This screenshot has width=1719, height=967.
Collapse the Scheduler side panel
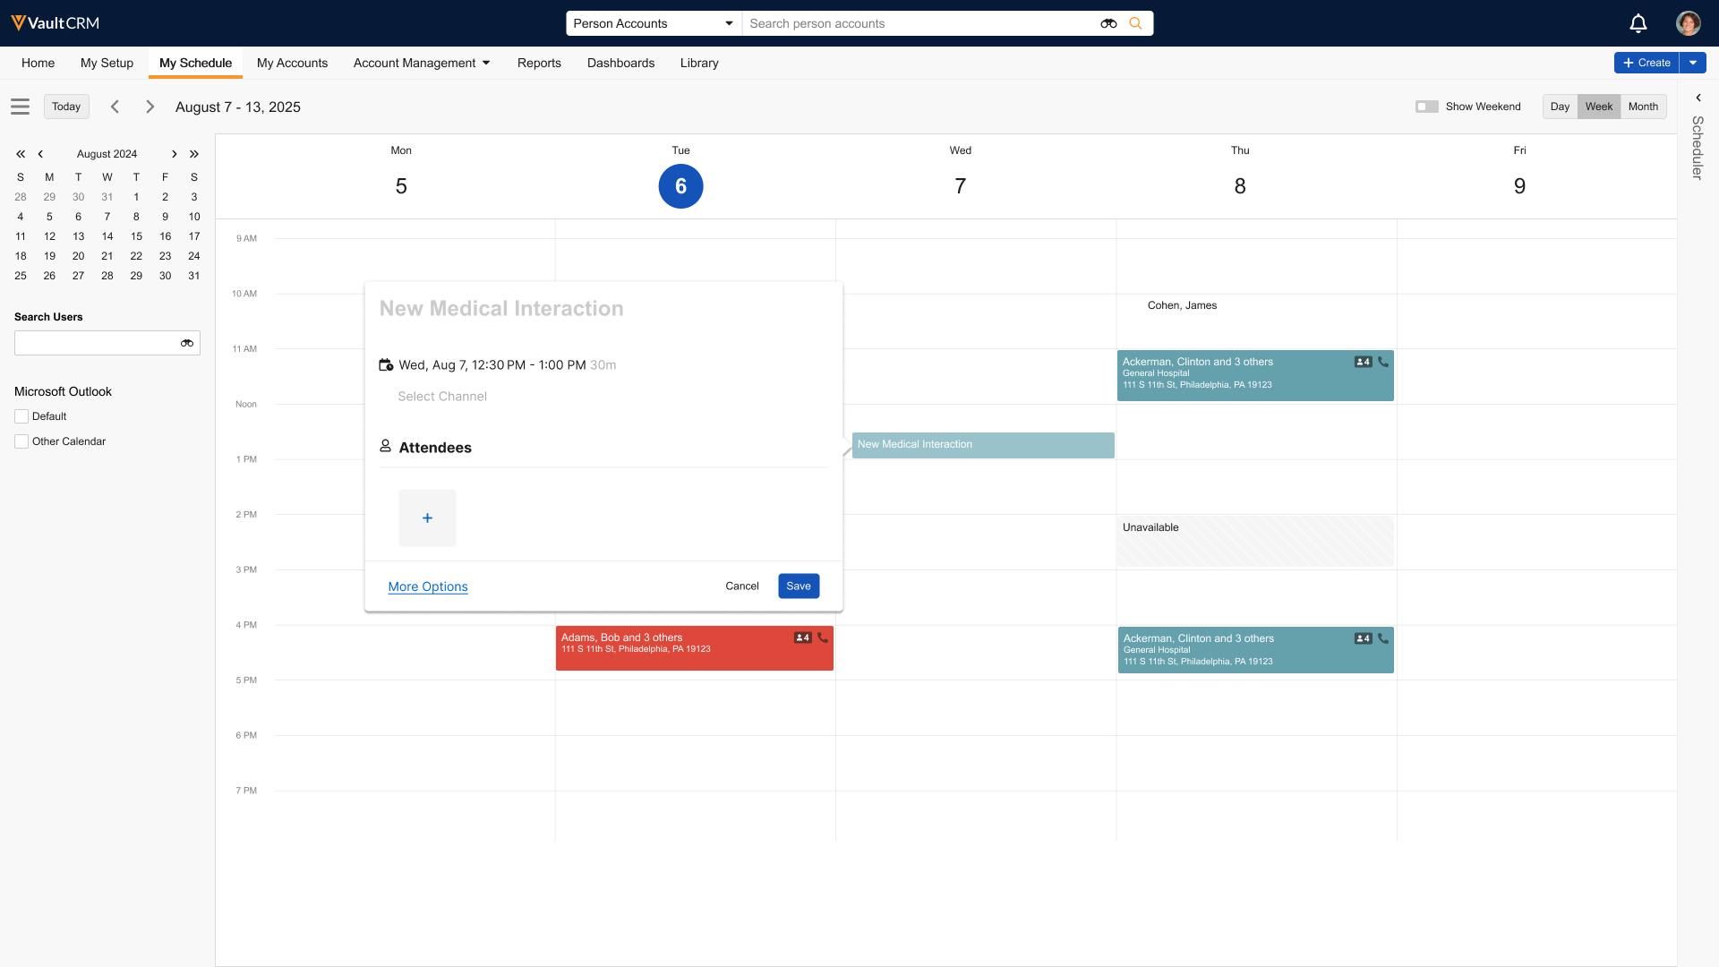point(1698,98)
